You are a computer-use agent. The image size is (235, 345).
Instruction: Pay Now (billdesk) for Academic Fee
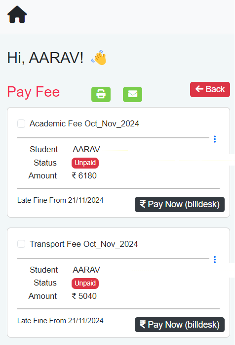coord(180,204)
